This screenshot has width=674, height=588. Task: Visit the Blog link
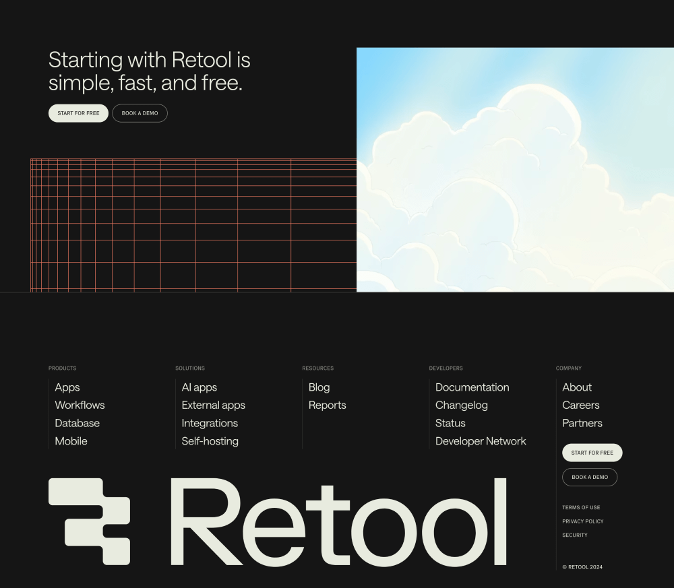[x=319, y=387]
